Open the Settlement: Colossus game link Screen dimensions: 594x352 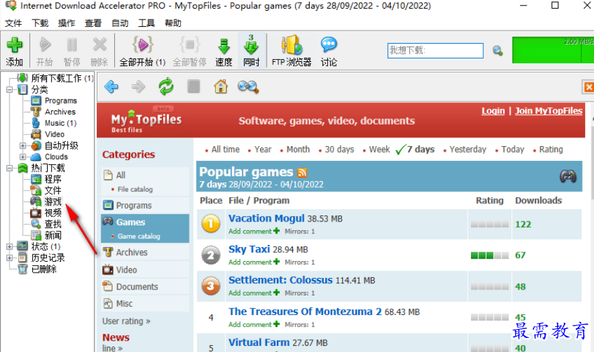[x=280, y=280]
